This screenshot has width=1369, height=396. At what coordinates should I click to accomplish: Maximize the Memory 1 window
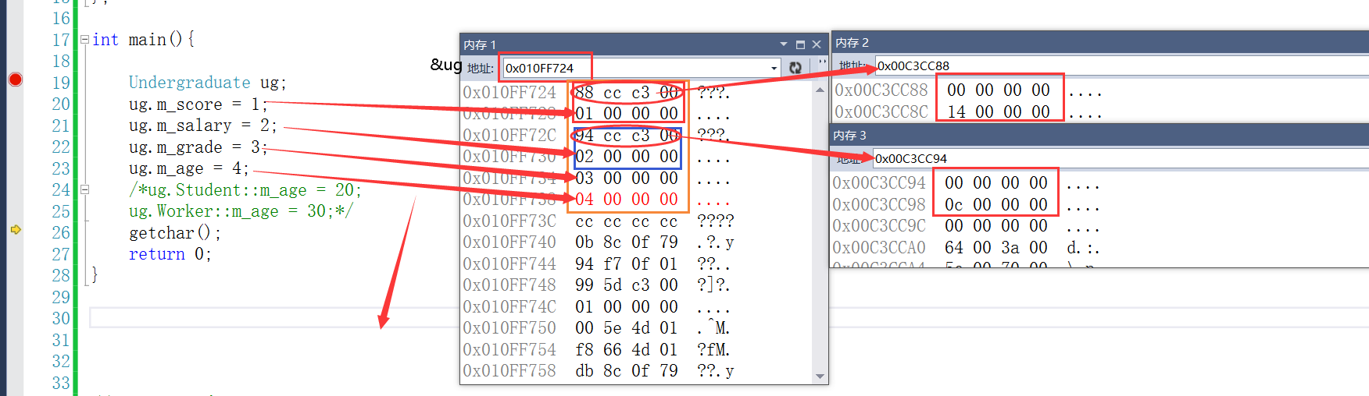pos(800,44)
